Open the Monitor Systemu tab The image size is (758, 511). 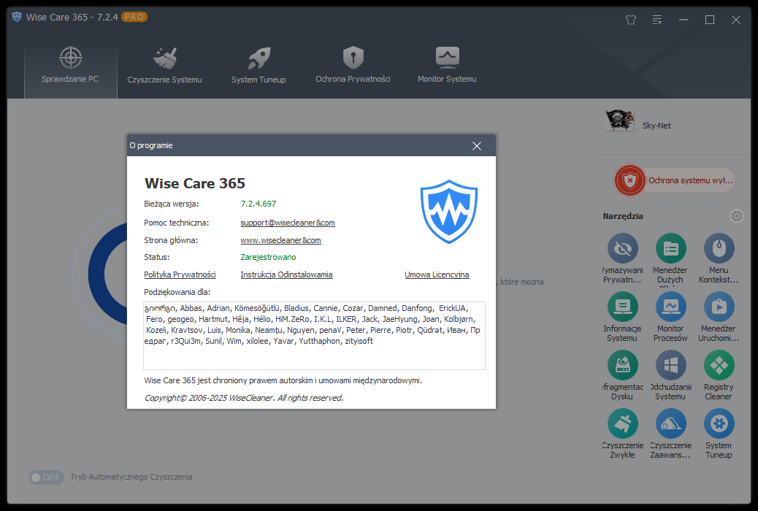447,65
